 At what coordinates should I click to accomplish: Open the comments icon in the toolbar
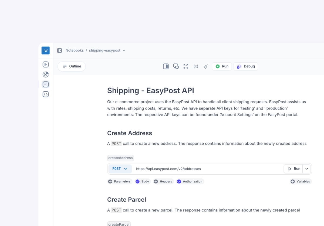point(176,66)
